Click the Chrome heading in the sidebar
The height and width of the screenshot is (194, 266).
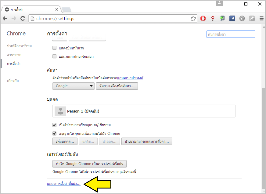point(16,34)
